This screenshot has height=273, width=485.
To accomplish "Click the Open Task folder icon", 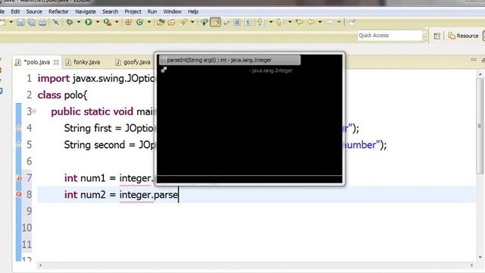I will click(x=171, y=22).
